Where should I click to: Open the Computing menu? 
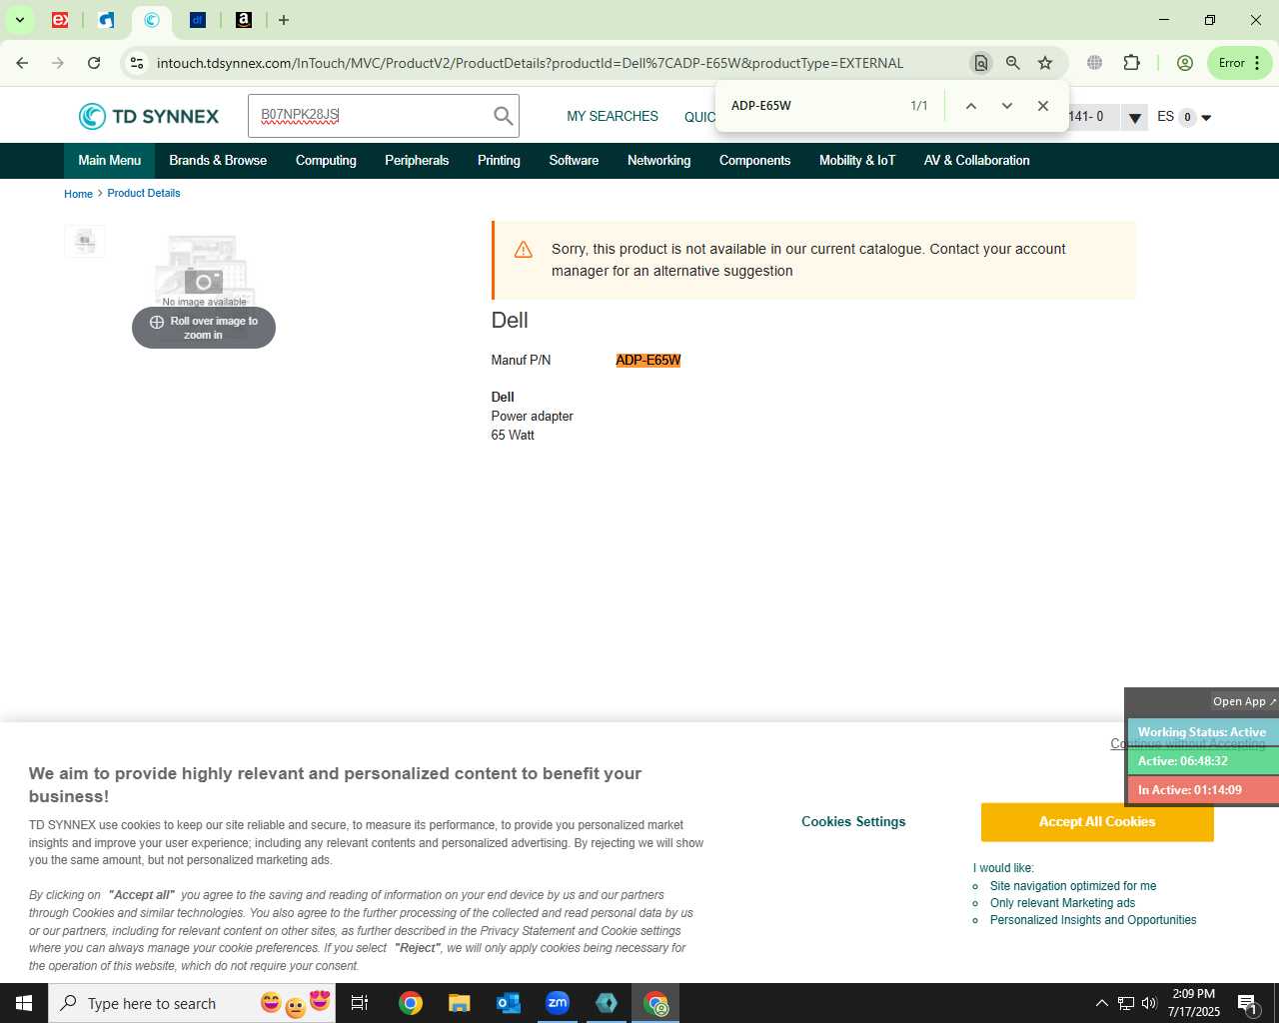coord(326,161)
